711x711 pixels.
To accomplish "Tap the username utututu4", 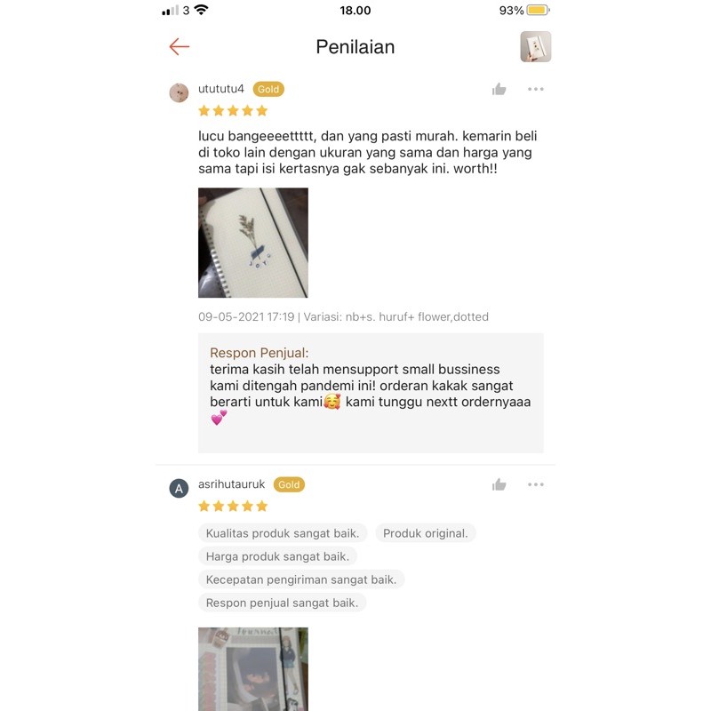I will pos(220,89).
